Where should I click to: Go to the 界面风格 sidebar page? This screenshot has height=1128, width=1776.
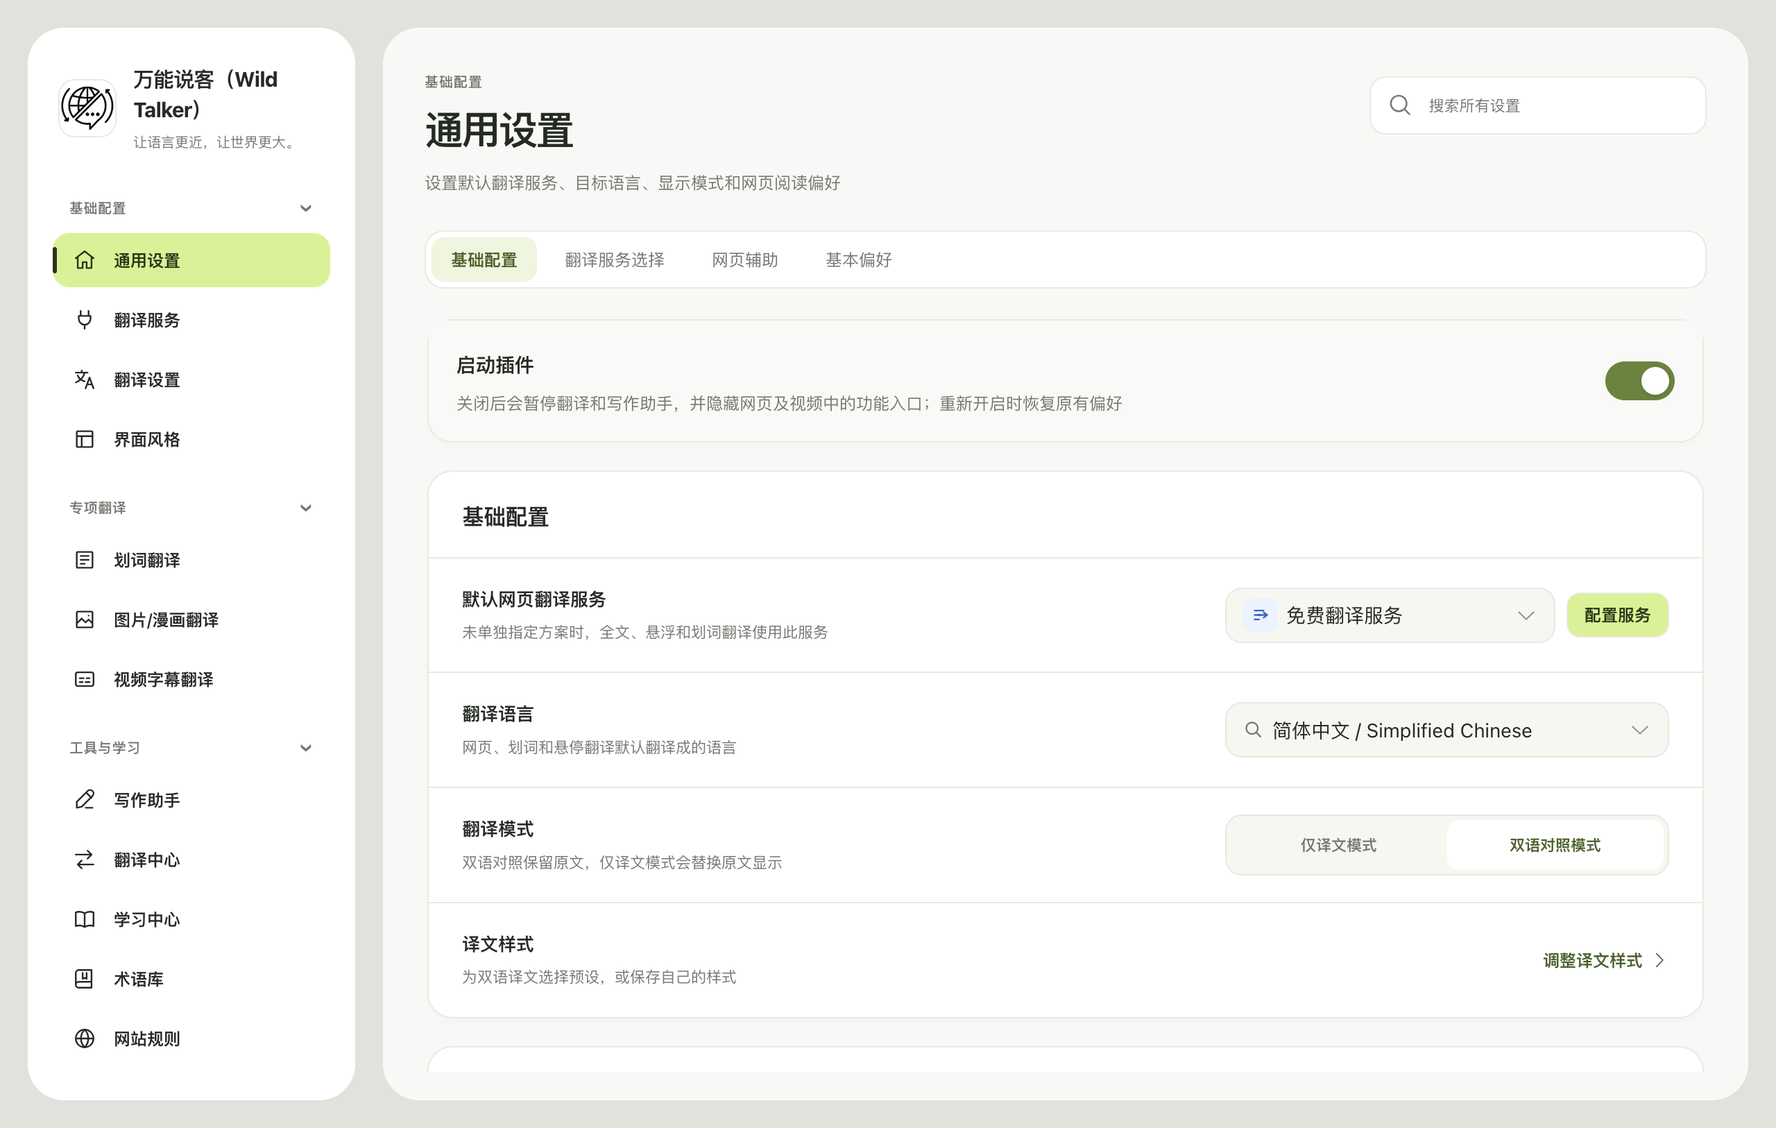[191, 439]
